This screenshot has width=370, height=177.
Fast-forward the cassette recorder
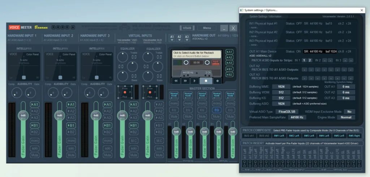(185, 81)
